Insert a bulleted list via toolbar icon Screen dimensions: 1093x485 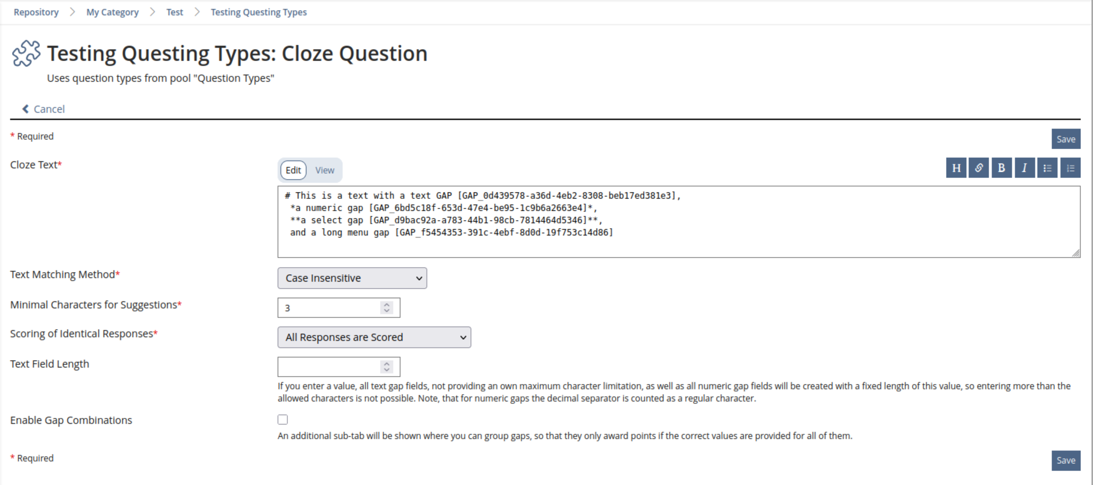(x=1047, y=168)
